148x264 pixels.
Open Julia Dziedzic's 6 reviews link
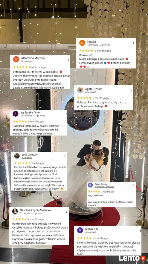click(27, 157)
